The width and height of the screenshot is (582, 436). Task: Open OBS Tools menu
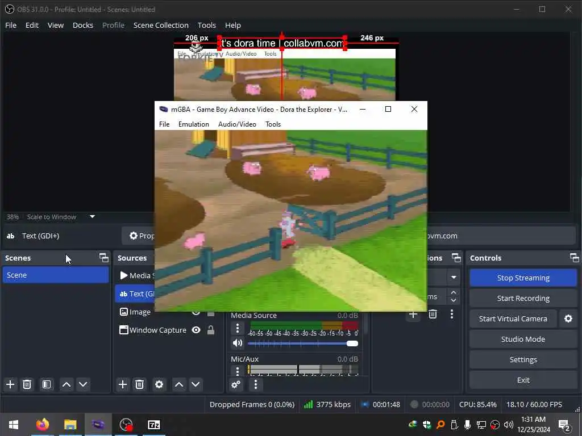[207, 25]
